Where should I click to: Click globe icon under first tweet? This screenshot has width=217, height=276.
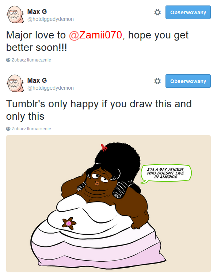8,60
